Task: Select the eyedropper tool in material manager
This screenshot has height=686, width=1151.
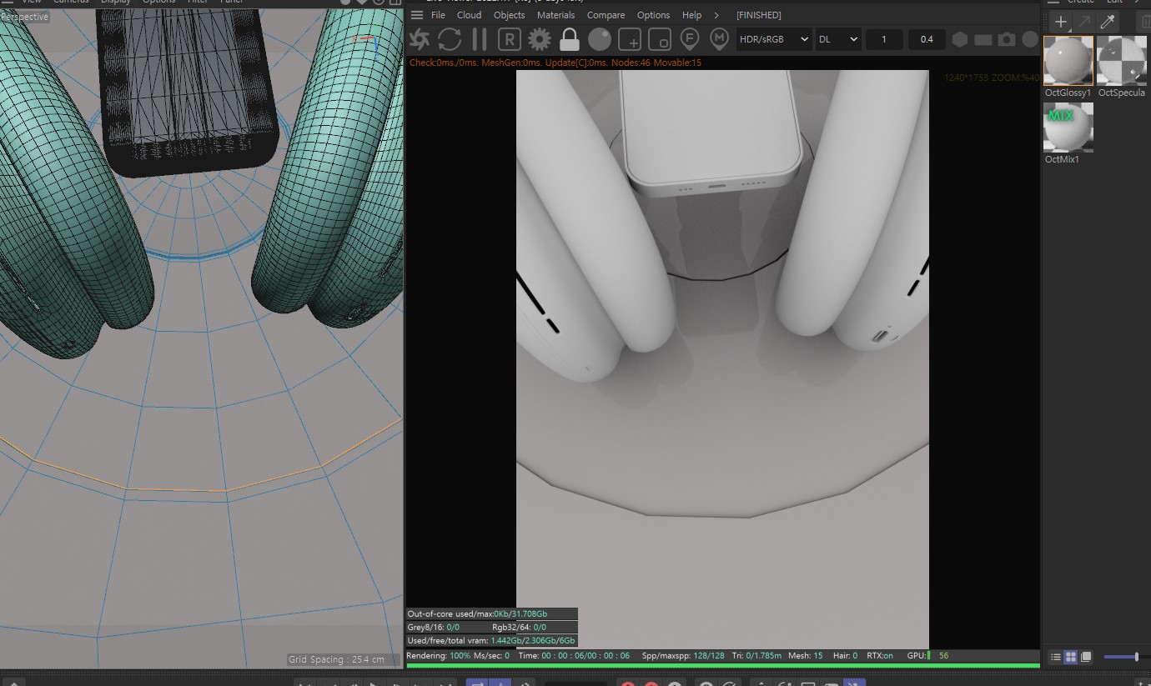Action: 1108,22
